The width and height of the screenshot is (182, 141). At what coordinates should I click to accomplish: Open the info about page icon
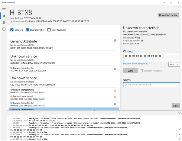coord(4,29)
